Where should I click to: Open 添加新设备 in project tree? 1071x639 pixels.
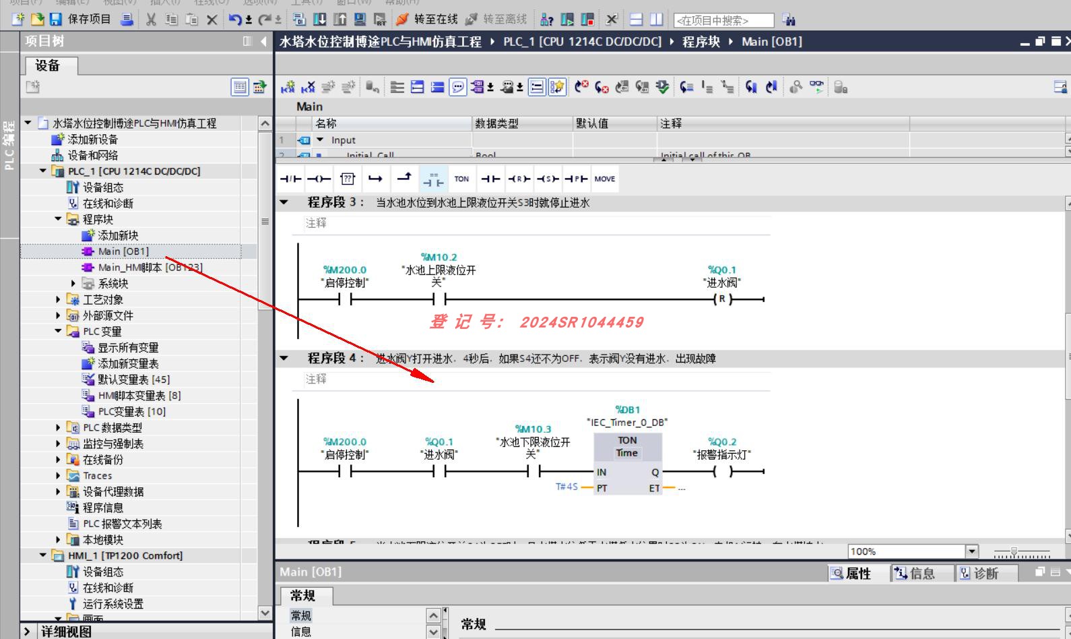(92, 139)
